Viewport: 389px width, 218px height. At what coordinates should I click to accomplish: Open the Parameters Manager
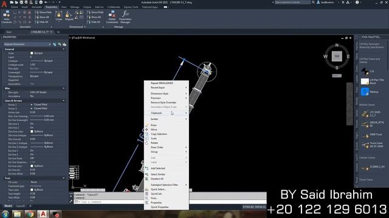[x=125, y=17]
